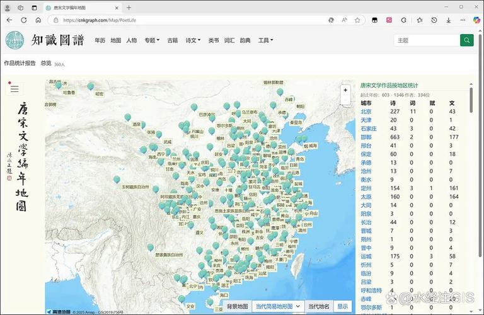
Task: Click the 邯郸 city link
Action: (x=366, y=137)
